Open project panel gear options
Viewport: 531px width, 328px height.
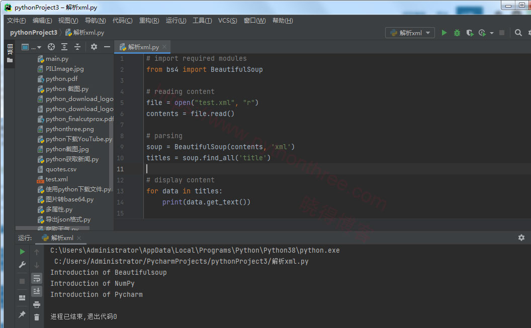(94, 47)
